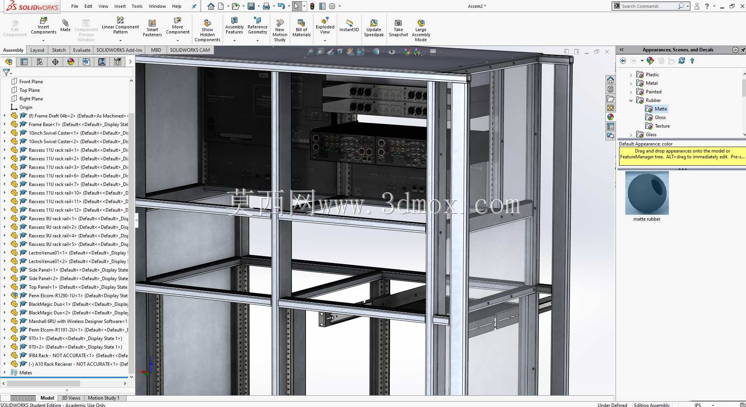Screen dimensions: 746x407
Task: Start a New Motion Study
Action: click(280, 30)
